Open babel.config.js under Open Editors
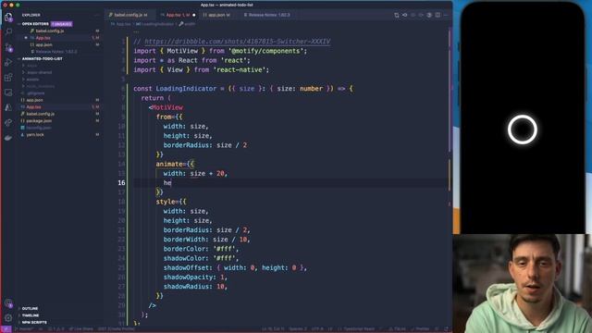The height and width of the screenshot is (333, 592). click(49, 31)
